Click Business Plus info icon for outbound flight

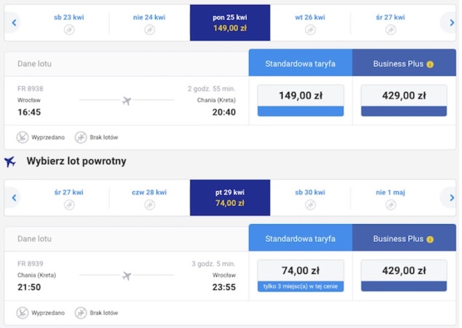click(x=430, y=64)
